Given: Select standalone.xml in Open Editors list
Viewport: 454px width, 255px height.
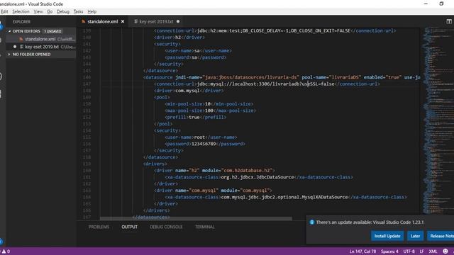Looking at the screenshot, I should pyautogui.click(x=41, y=39).
